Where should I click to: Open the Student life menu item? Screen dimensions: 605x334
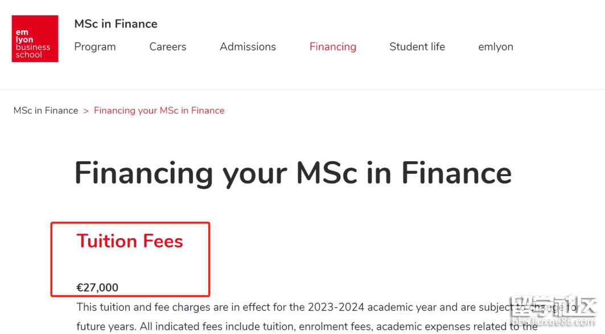pos(417,47)
